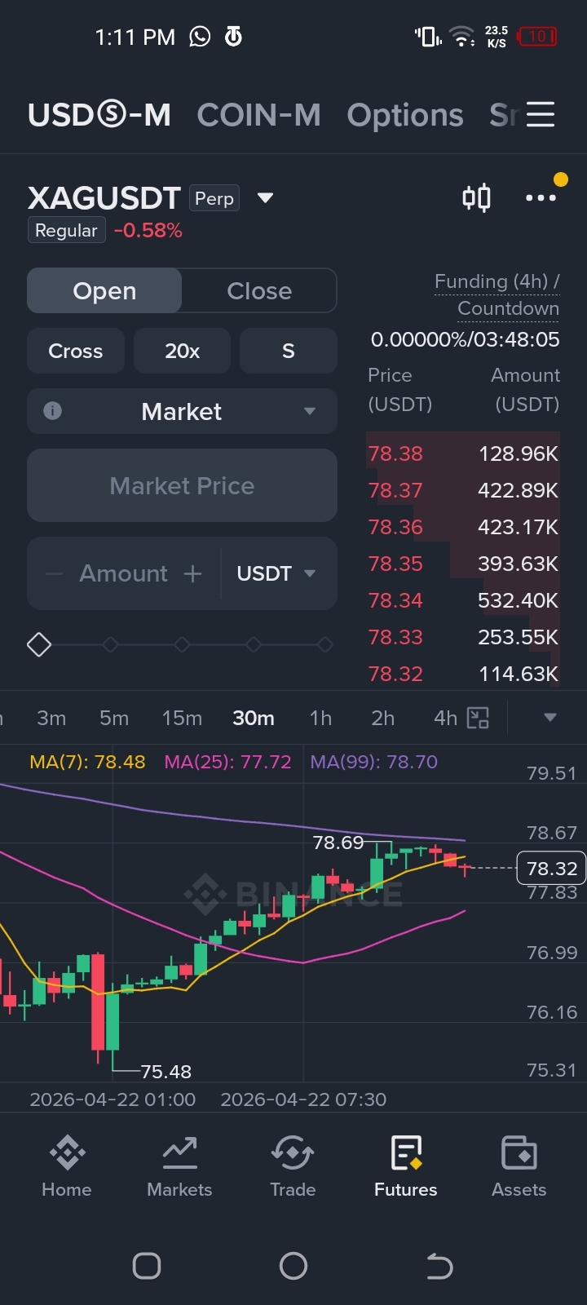Viewport: 587px width, 1305px height.
Task: Select ask price 78.33 in order book
Action: point(395,637)
